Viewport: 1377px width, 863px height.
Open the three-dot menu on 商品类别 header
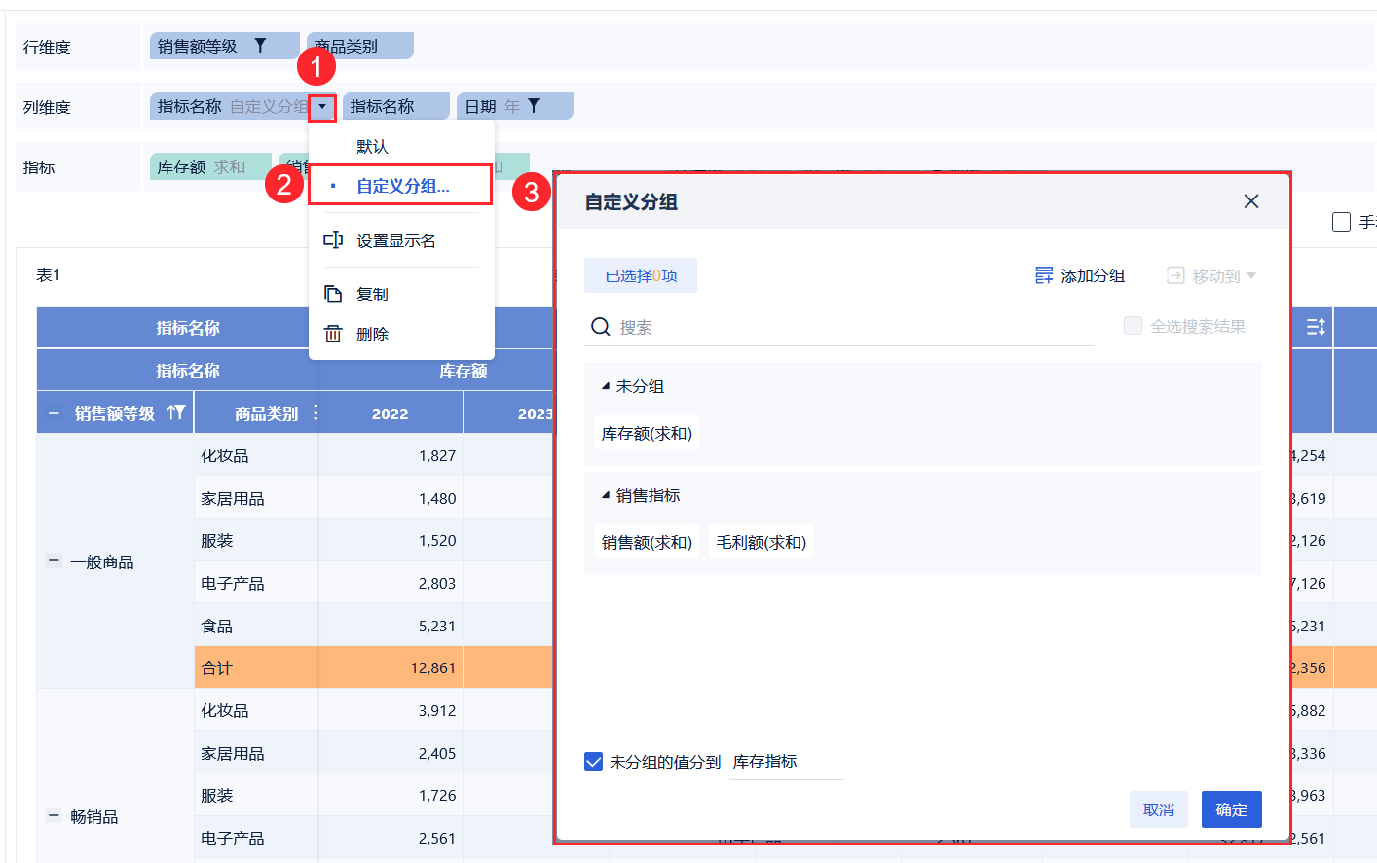pos(316,413)
